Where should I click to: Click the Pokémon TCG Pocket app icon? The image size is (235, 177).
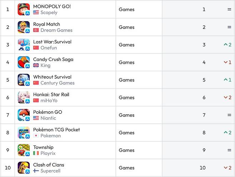point(24,133)
